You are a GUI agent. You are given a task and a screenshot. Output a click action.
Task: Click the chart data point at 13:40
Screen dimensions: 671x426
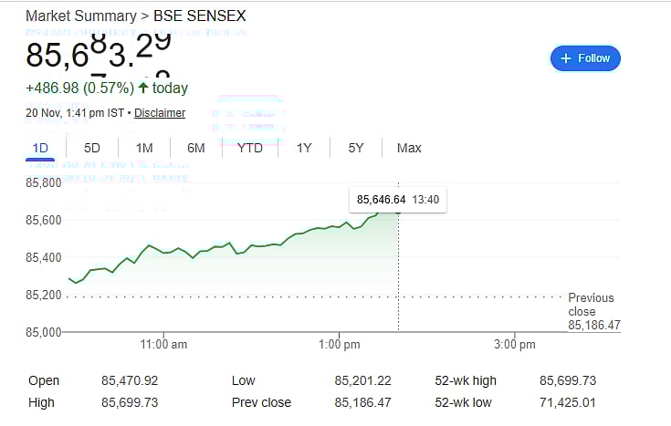click(x=398, y=212)
